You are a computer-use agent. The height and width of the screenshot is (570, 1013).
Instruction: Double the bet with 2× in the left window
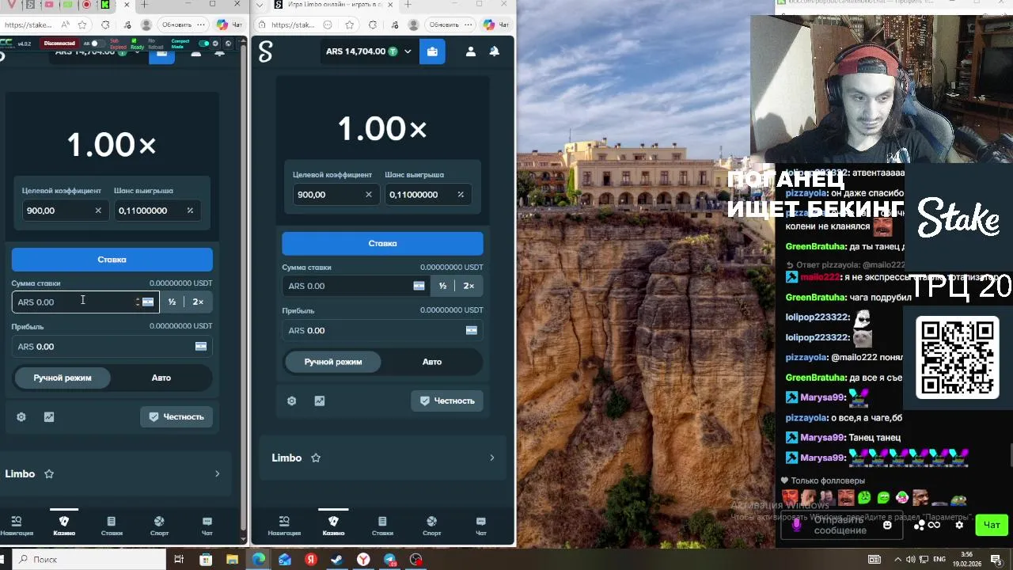point(198,302)
